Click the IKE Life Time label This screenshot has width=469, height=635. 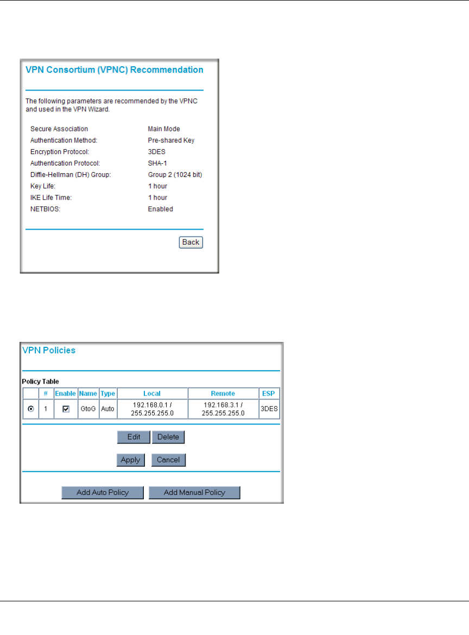point(51,198)
